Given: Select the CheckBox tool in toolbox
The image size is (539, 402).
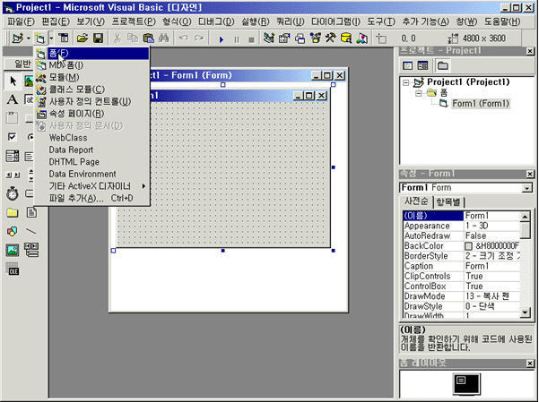Looking at the screenshot, I should point(13,137).
